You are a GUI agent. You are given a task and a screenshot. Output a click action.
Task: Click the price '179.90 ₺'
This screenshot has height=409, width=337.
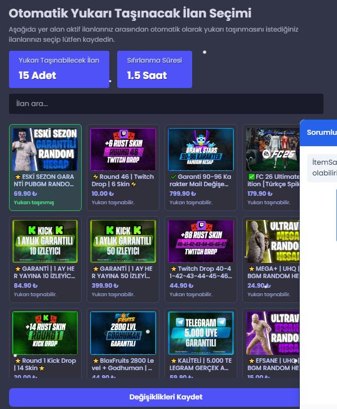point(260,193)
